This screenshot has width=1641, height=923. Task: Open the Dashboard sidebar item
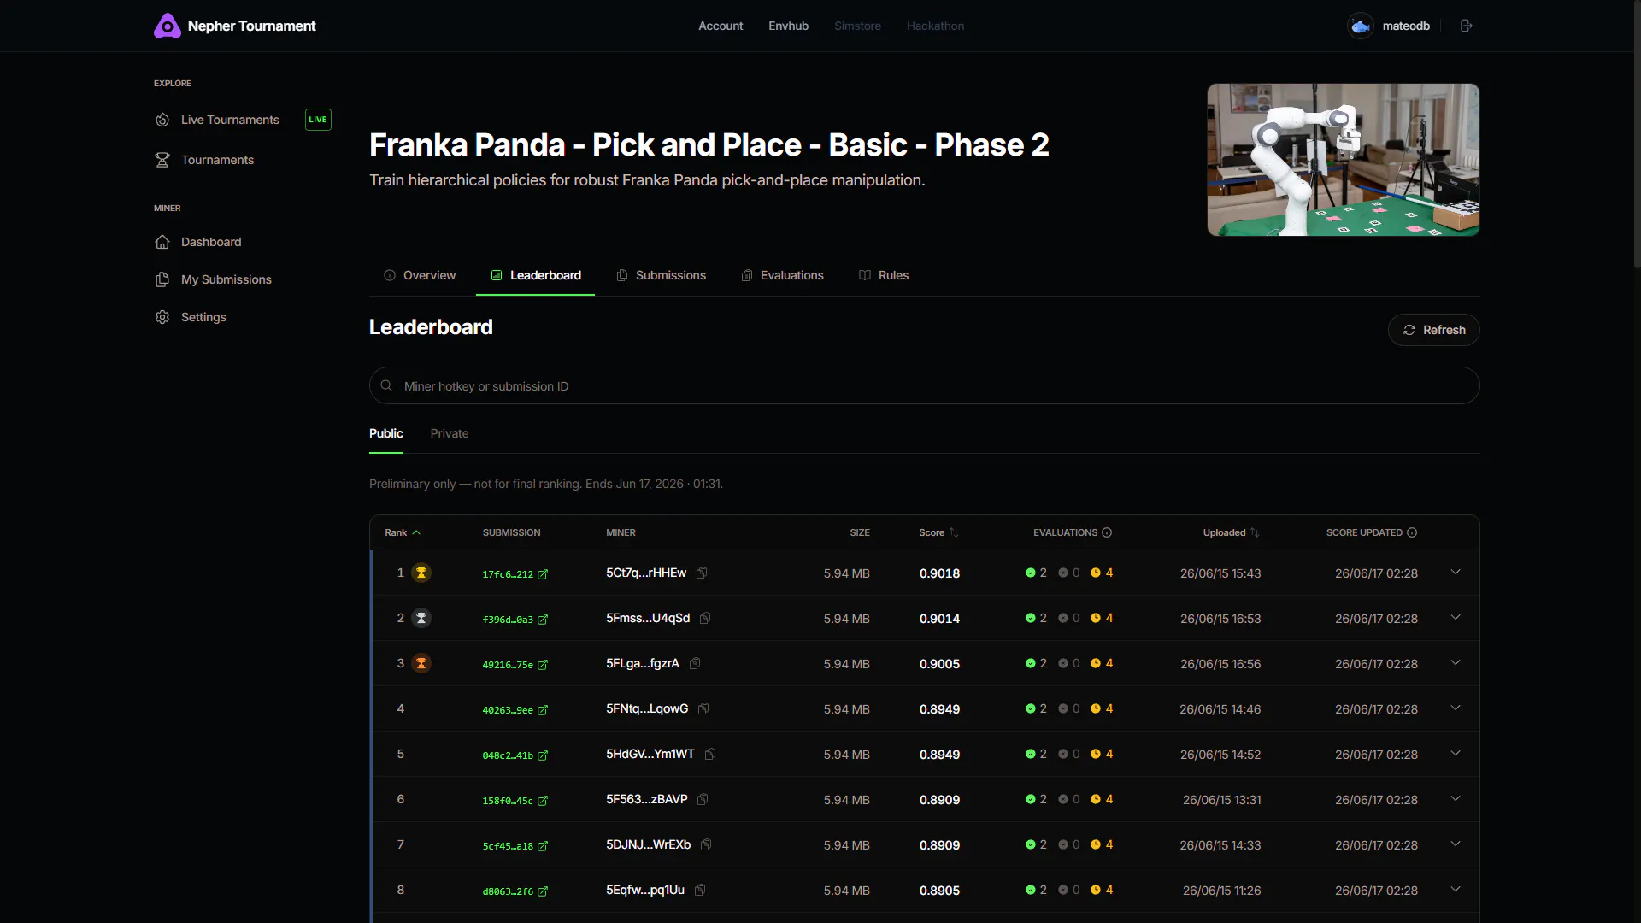[211, 242]
